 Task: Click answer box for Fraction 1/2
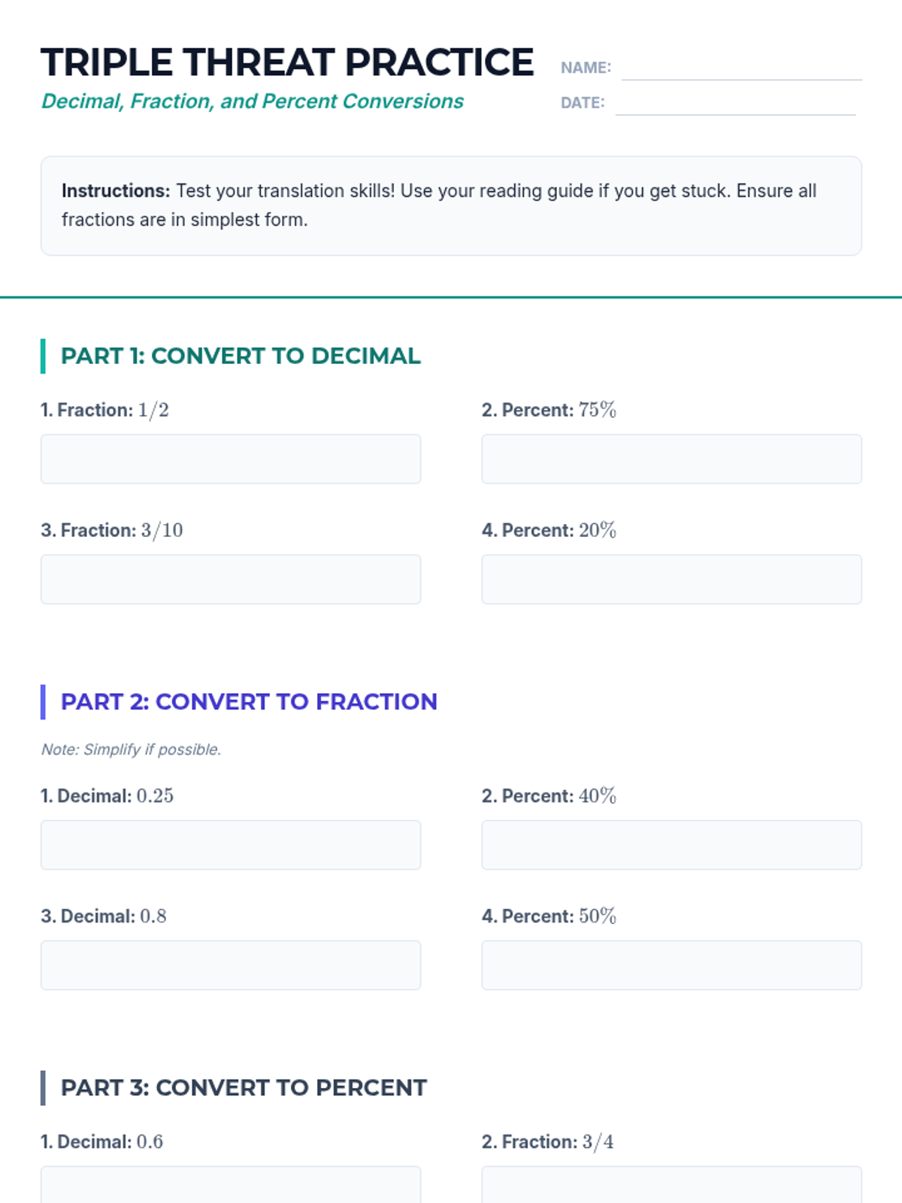click(231, 459)
